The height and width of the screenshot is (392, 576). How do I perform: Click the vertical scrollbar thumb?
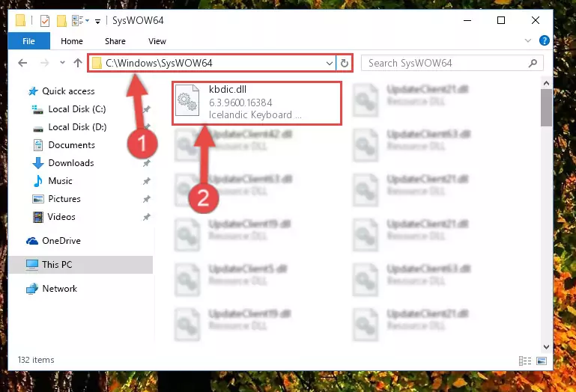546,108
